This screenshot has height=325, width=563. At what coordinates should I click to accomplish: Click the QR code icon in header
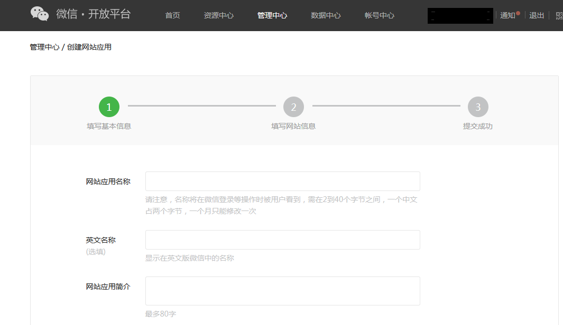click(x=559, y=15)
